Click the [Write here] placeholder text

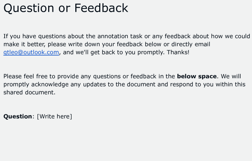(x=55, y=116)
